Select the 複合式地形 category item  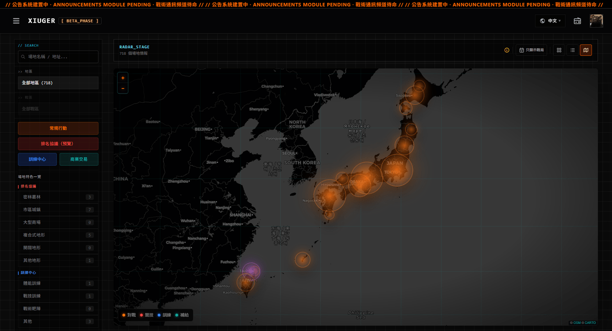pos(58,235)
